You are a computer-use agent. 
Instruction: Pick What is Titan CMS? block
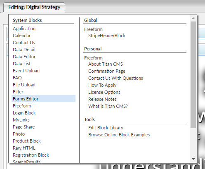click(108, 106)
